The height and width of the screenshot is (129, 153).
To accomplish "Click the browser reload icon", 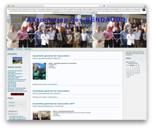I will click(99, 6).
